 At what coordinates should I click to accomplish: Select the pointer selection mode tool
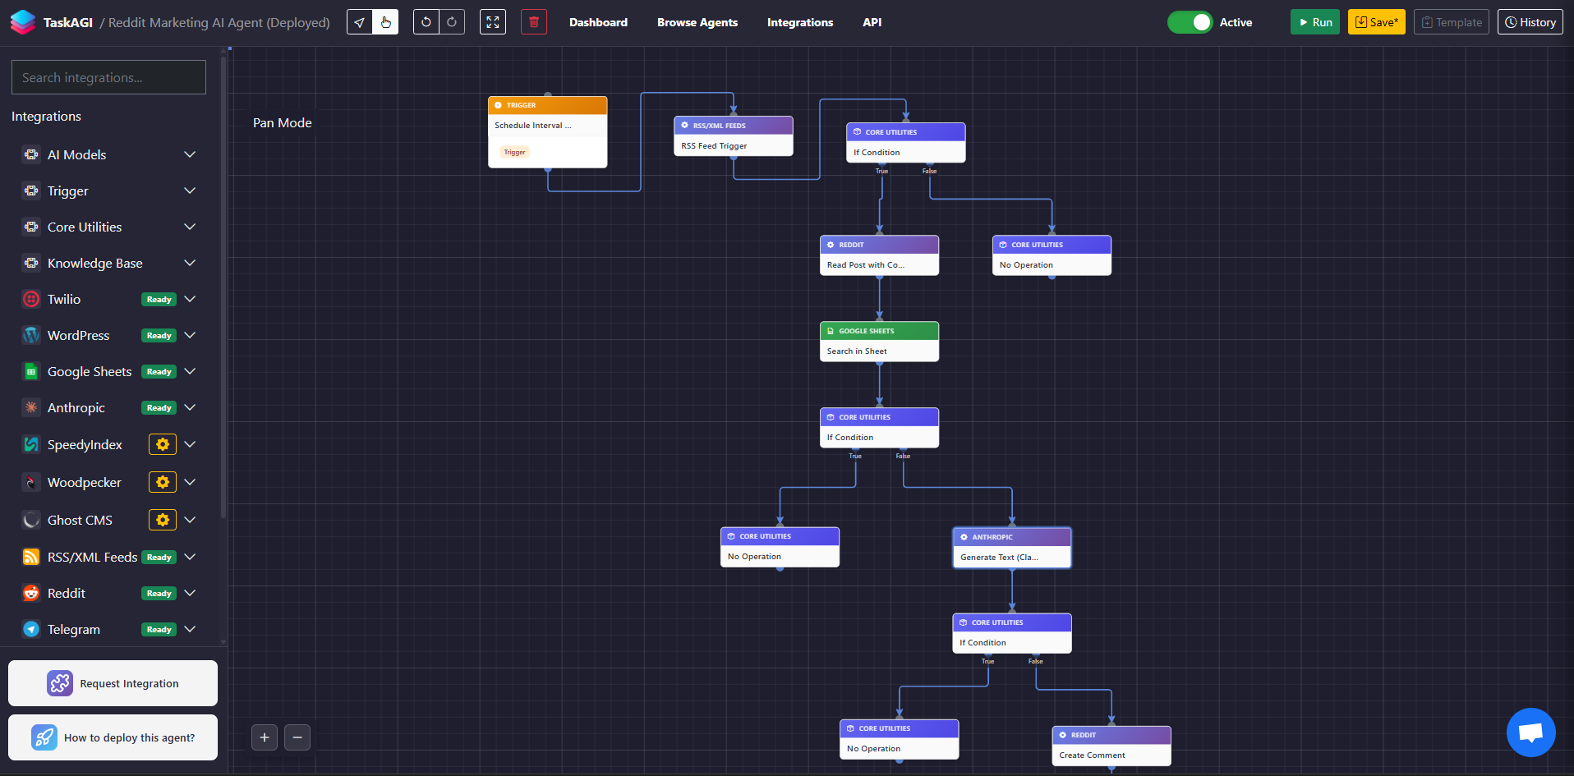[360, 22]
